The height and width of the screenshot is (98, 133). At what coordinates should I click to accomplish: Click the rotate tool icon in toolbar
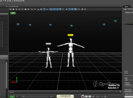(x=35, y=9)
